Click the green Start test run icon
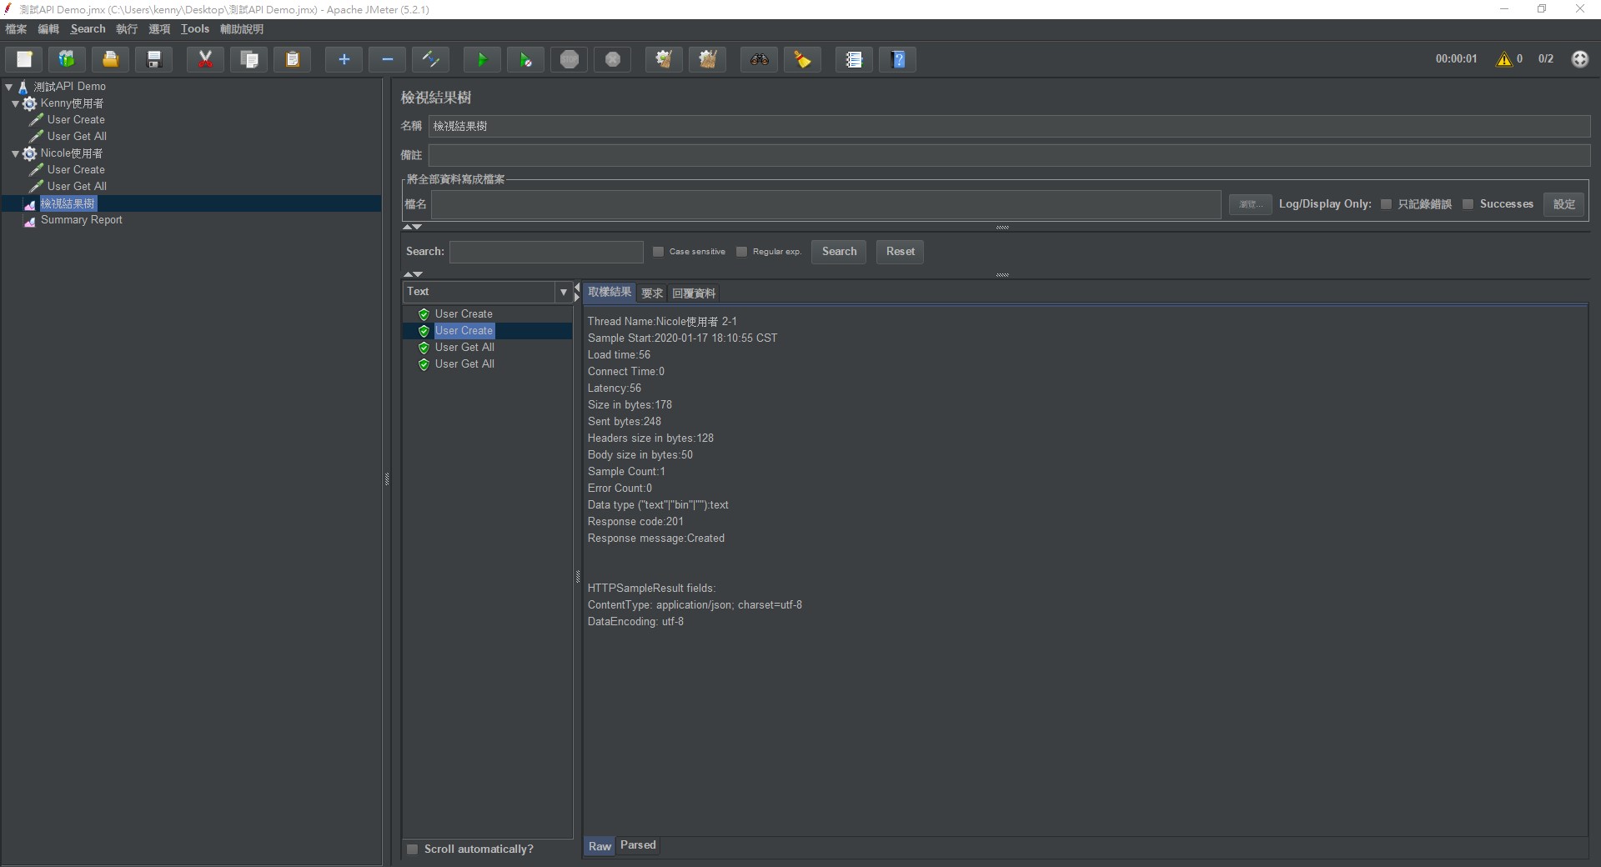This screenshot has width=1601, height=867. [x=482, y=59]
